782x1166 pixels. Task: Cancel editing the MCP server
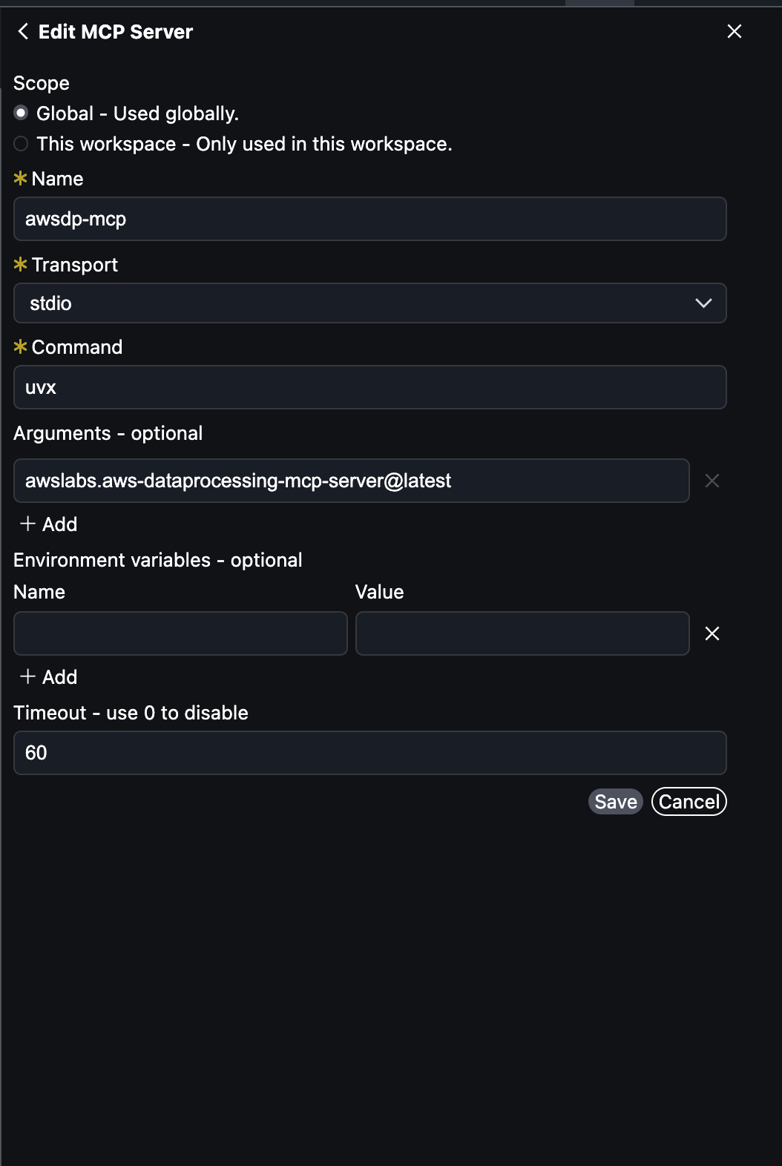click(x=689, y=802)
